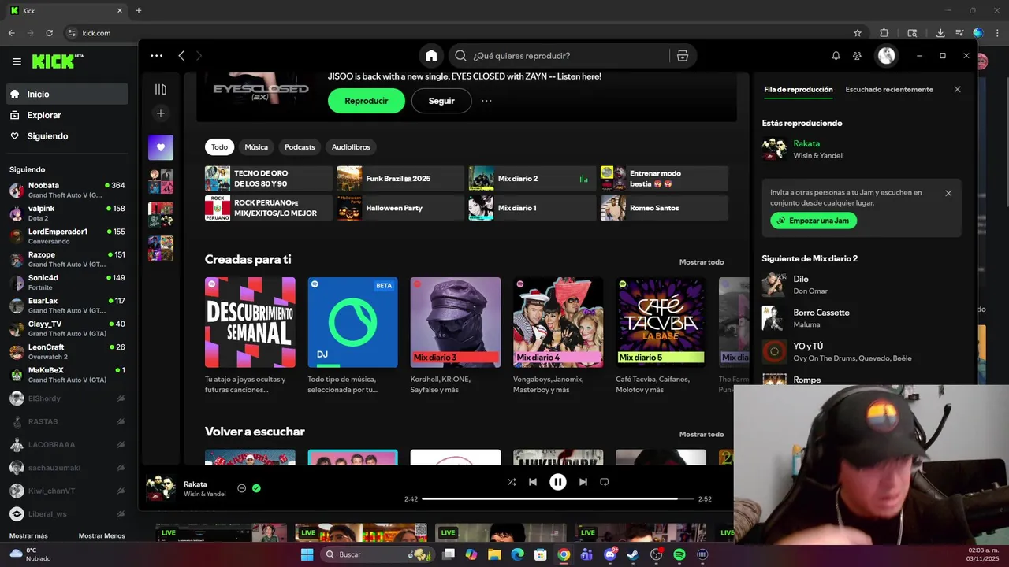Go to Kick Explorar
Screen dimensions: 1009x567
(x=67, y=115)
